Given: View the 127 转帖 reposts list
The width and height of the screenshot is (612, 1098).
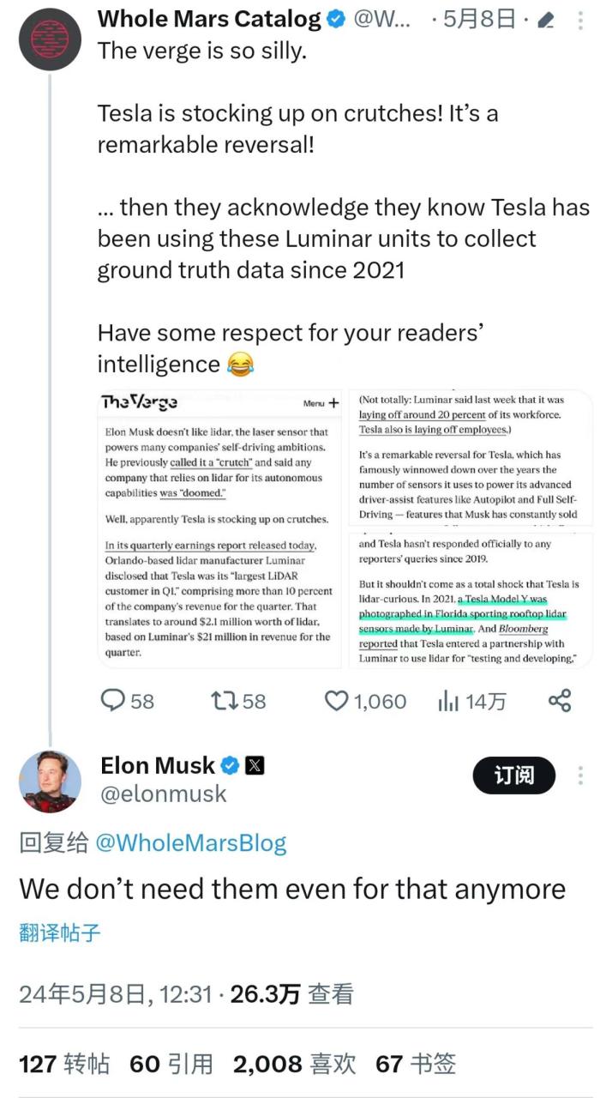Looking at the screenshot, I should point(64,1065).
